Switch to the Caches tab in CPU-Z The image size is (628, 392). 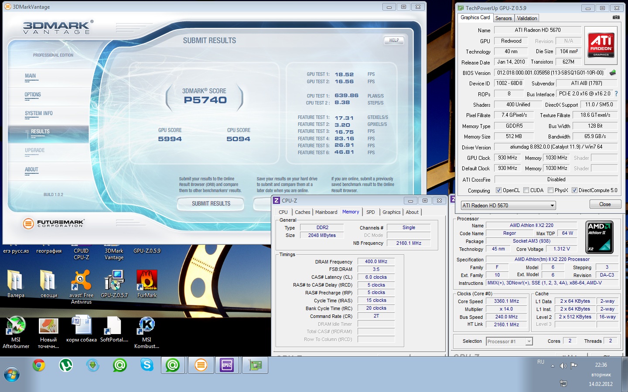[302, 212]
